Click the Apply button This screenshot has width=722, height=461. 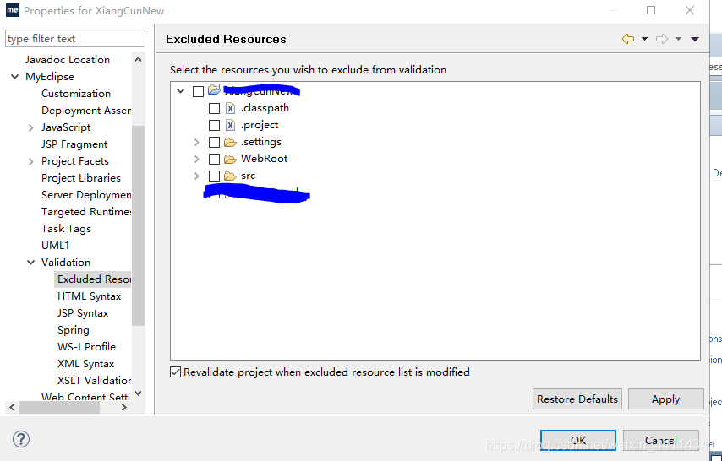tap(666, 399)
